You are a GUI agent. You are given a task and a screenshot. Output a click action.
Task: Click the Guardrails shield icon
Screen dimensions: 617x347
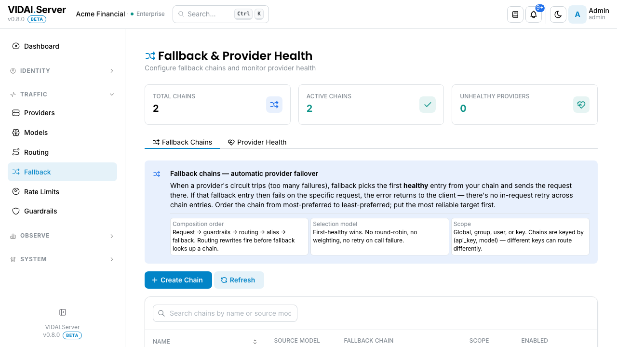pyautogui.click(x=16, y=211)
